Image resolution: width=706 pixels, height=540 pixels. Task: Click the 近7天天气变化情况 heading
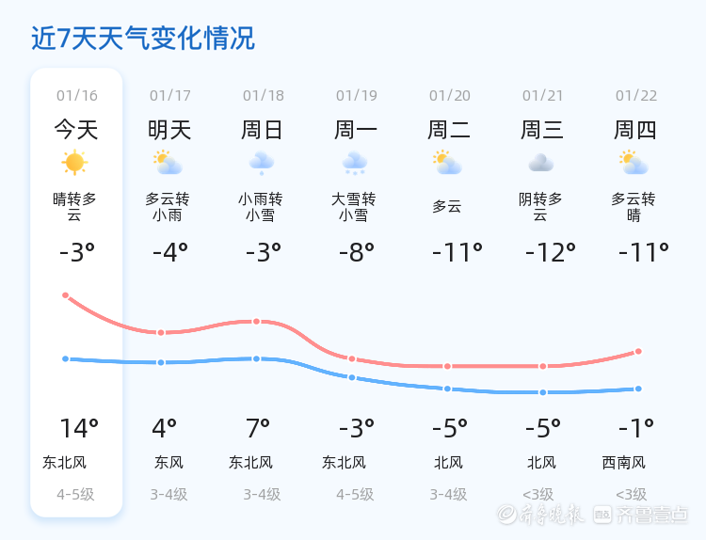(143, 39)
